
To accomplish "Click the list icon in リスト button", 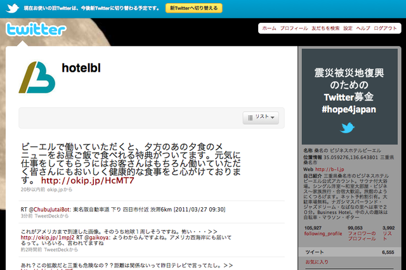I will tap(250, 118).
